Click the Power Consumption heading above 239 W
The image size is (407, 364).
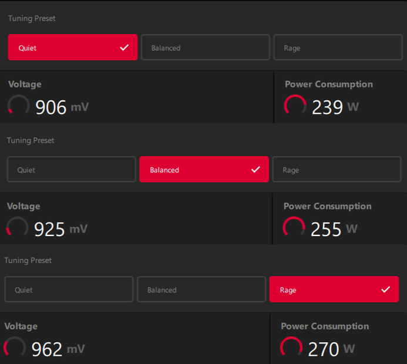tap(329, 85)
